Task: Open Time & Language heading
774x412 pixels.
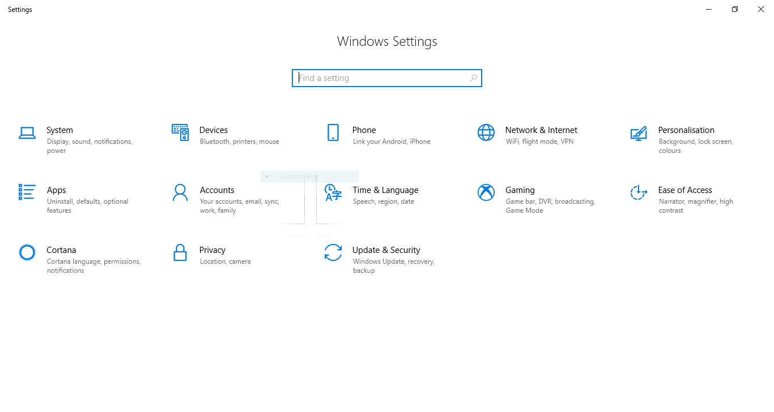Action: point(385,190)
